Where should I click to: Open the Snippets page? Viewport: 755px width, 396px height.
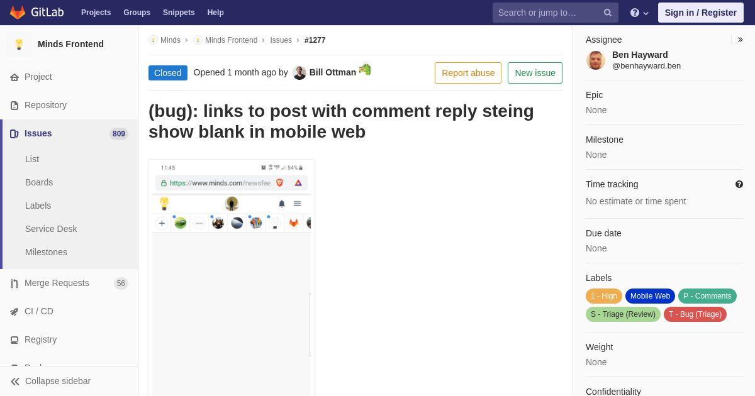tap(179, 13)
